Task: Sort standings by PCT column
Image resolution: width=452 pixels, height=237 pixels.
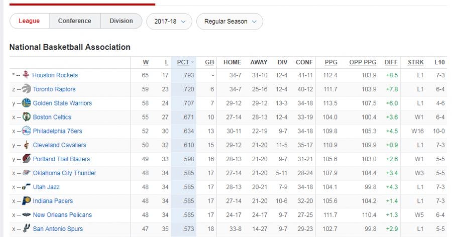Action: click(x=183, y=62)
